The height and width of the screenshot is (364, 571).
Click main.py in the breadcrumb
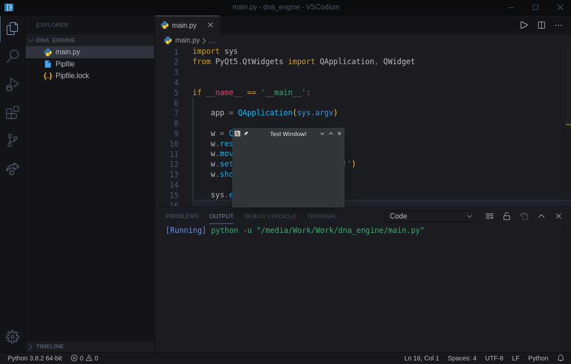pos(187,40)
